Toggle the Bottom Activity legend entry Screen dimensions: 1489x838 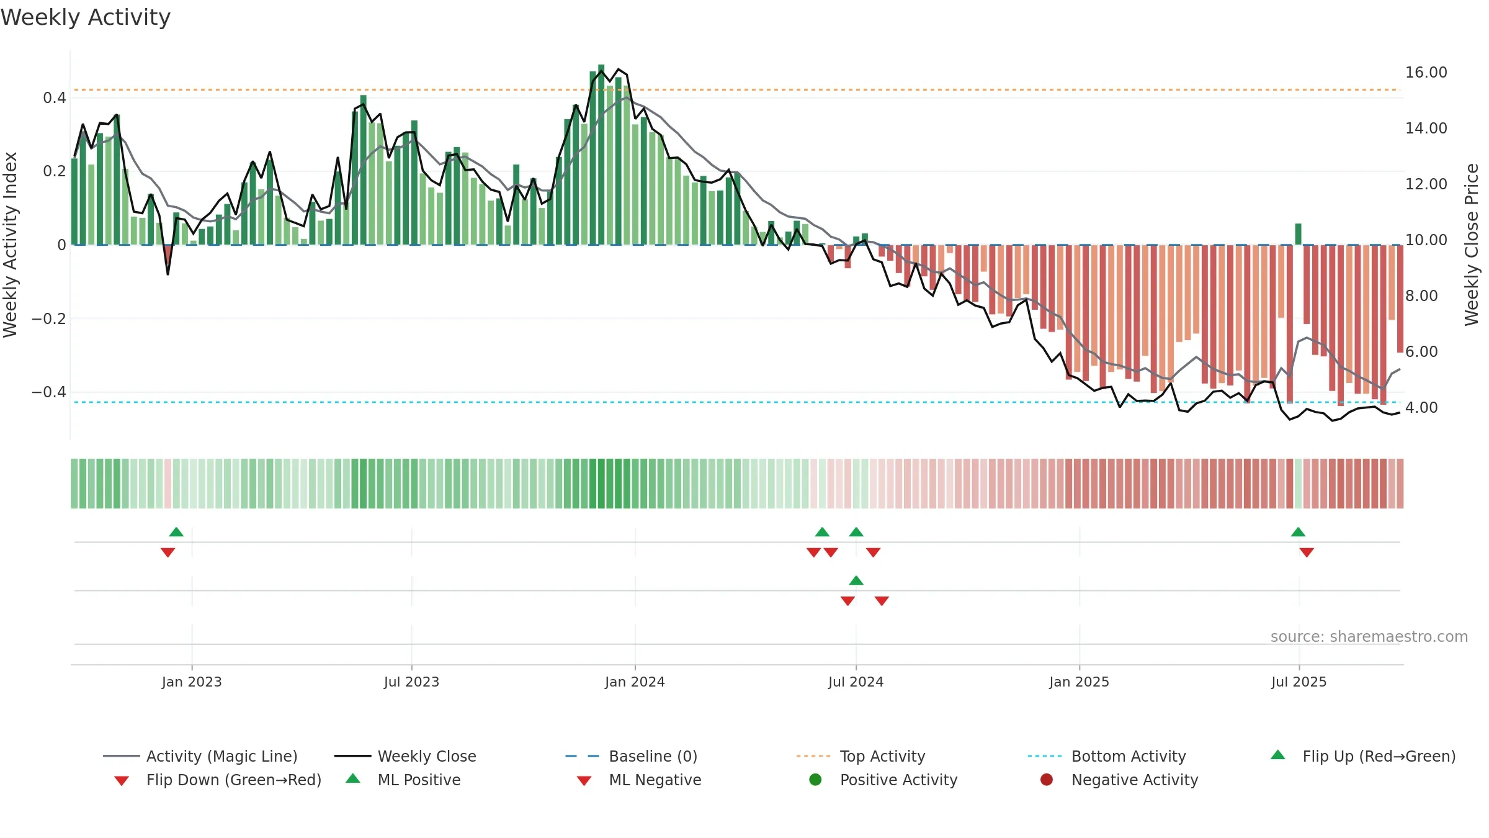coord(1107,756)
